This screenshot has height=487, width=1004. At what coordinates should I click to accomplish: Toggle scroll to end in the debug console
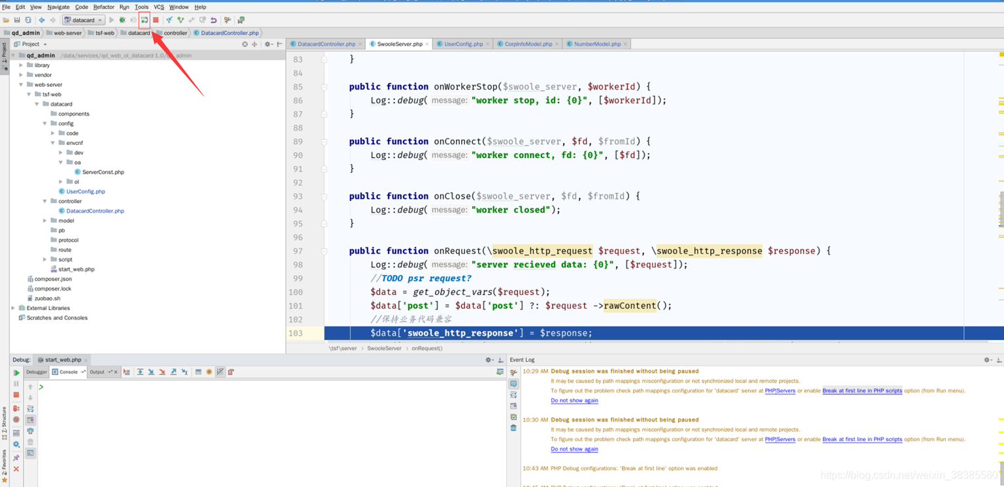(x=30, y=420)
